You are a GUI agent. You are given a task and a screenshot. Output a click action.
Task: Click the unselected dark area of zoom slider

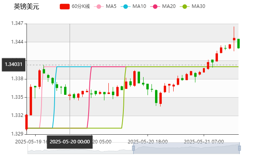point(79,149)
